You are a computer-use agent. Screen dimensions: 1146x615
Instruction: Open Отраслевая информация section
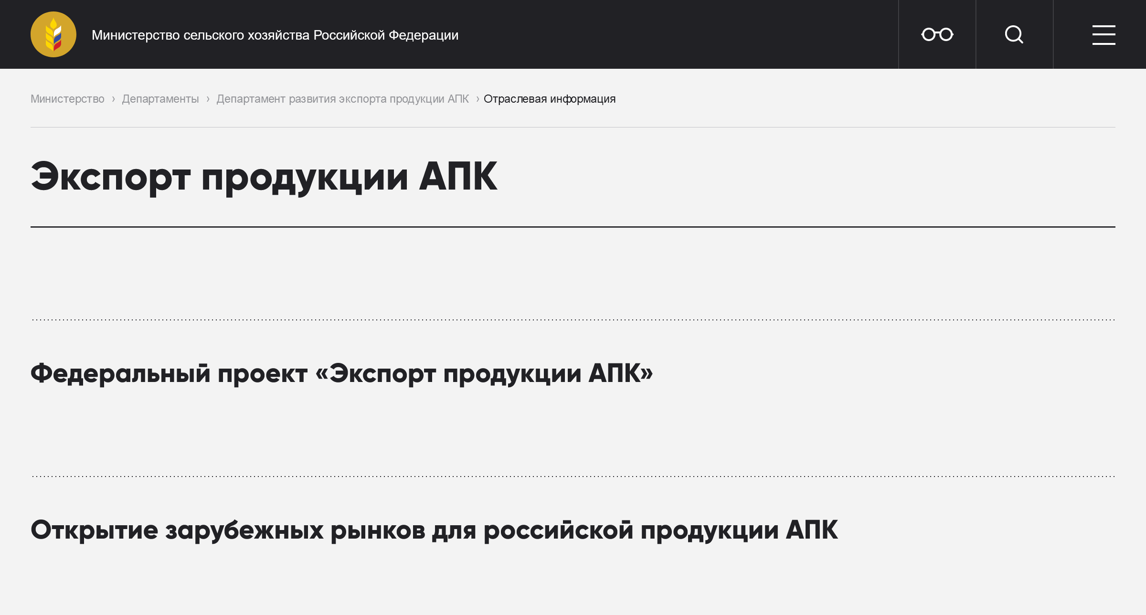[550, 98]
